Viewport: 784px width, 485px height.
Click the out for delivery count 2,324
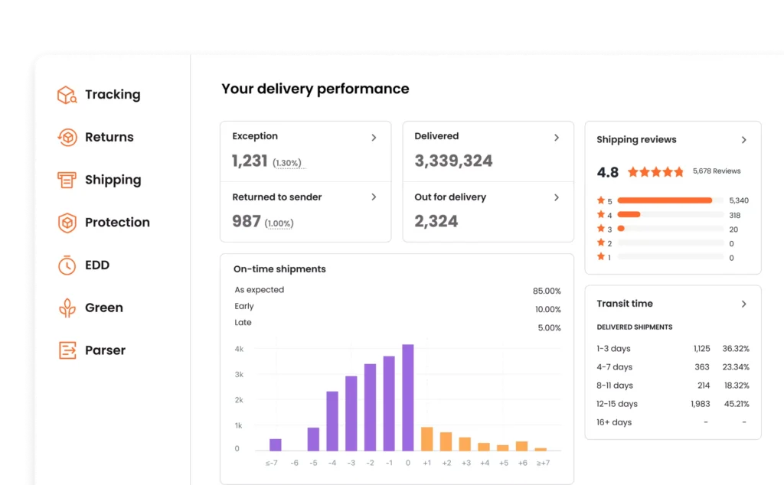(x=436, y=221)
